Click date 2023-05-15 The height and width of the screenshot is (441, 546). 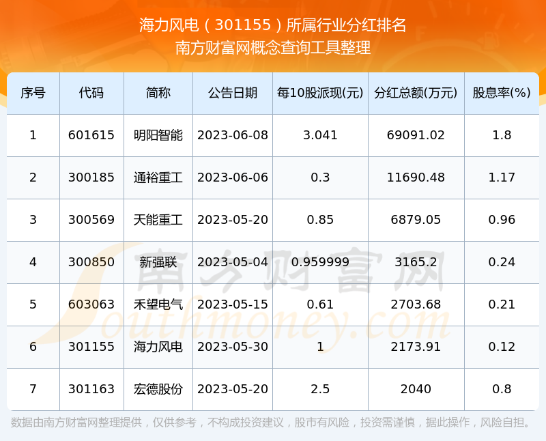pyautogui.click(x=233, y=304)
